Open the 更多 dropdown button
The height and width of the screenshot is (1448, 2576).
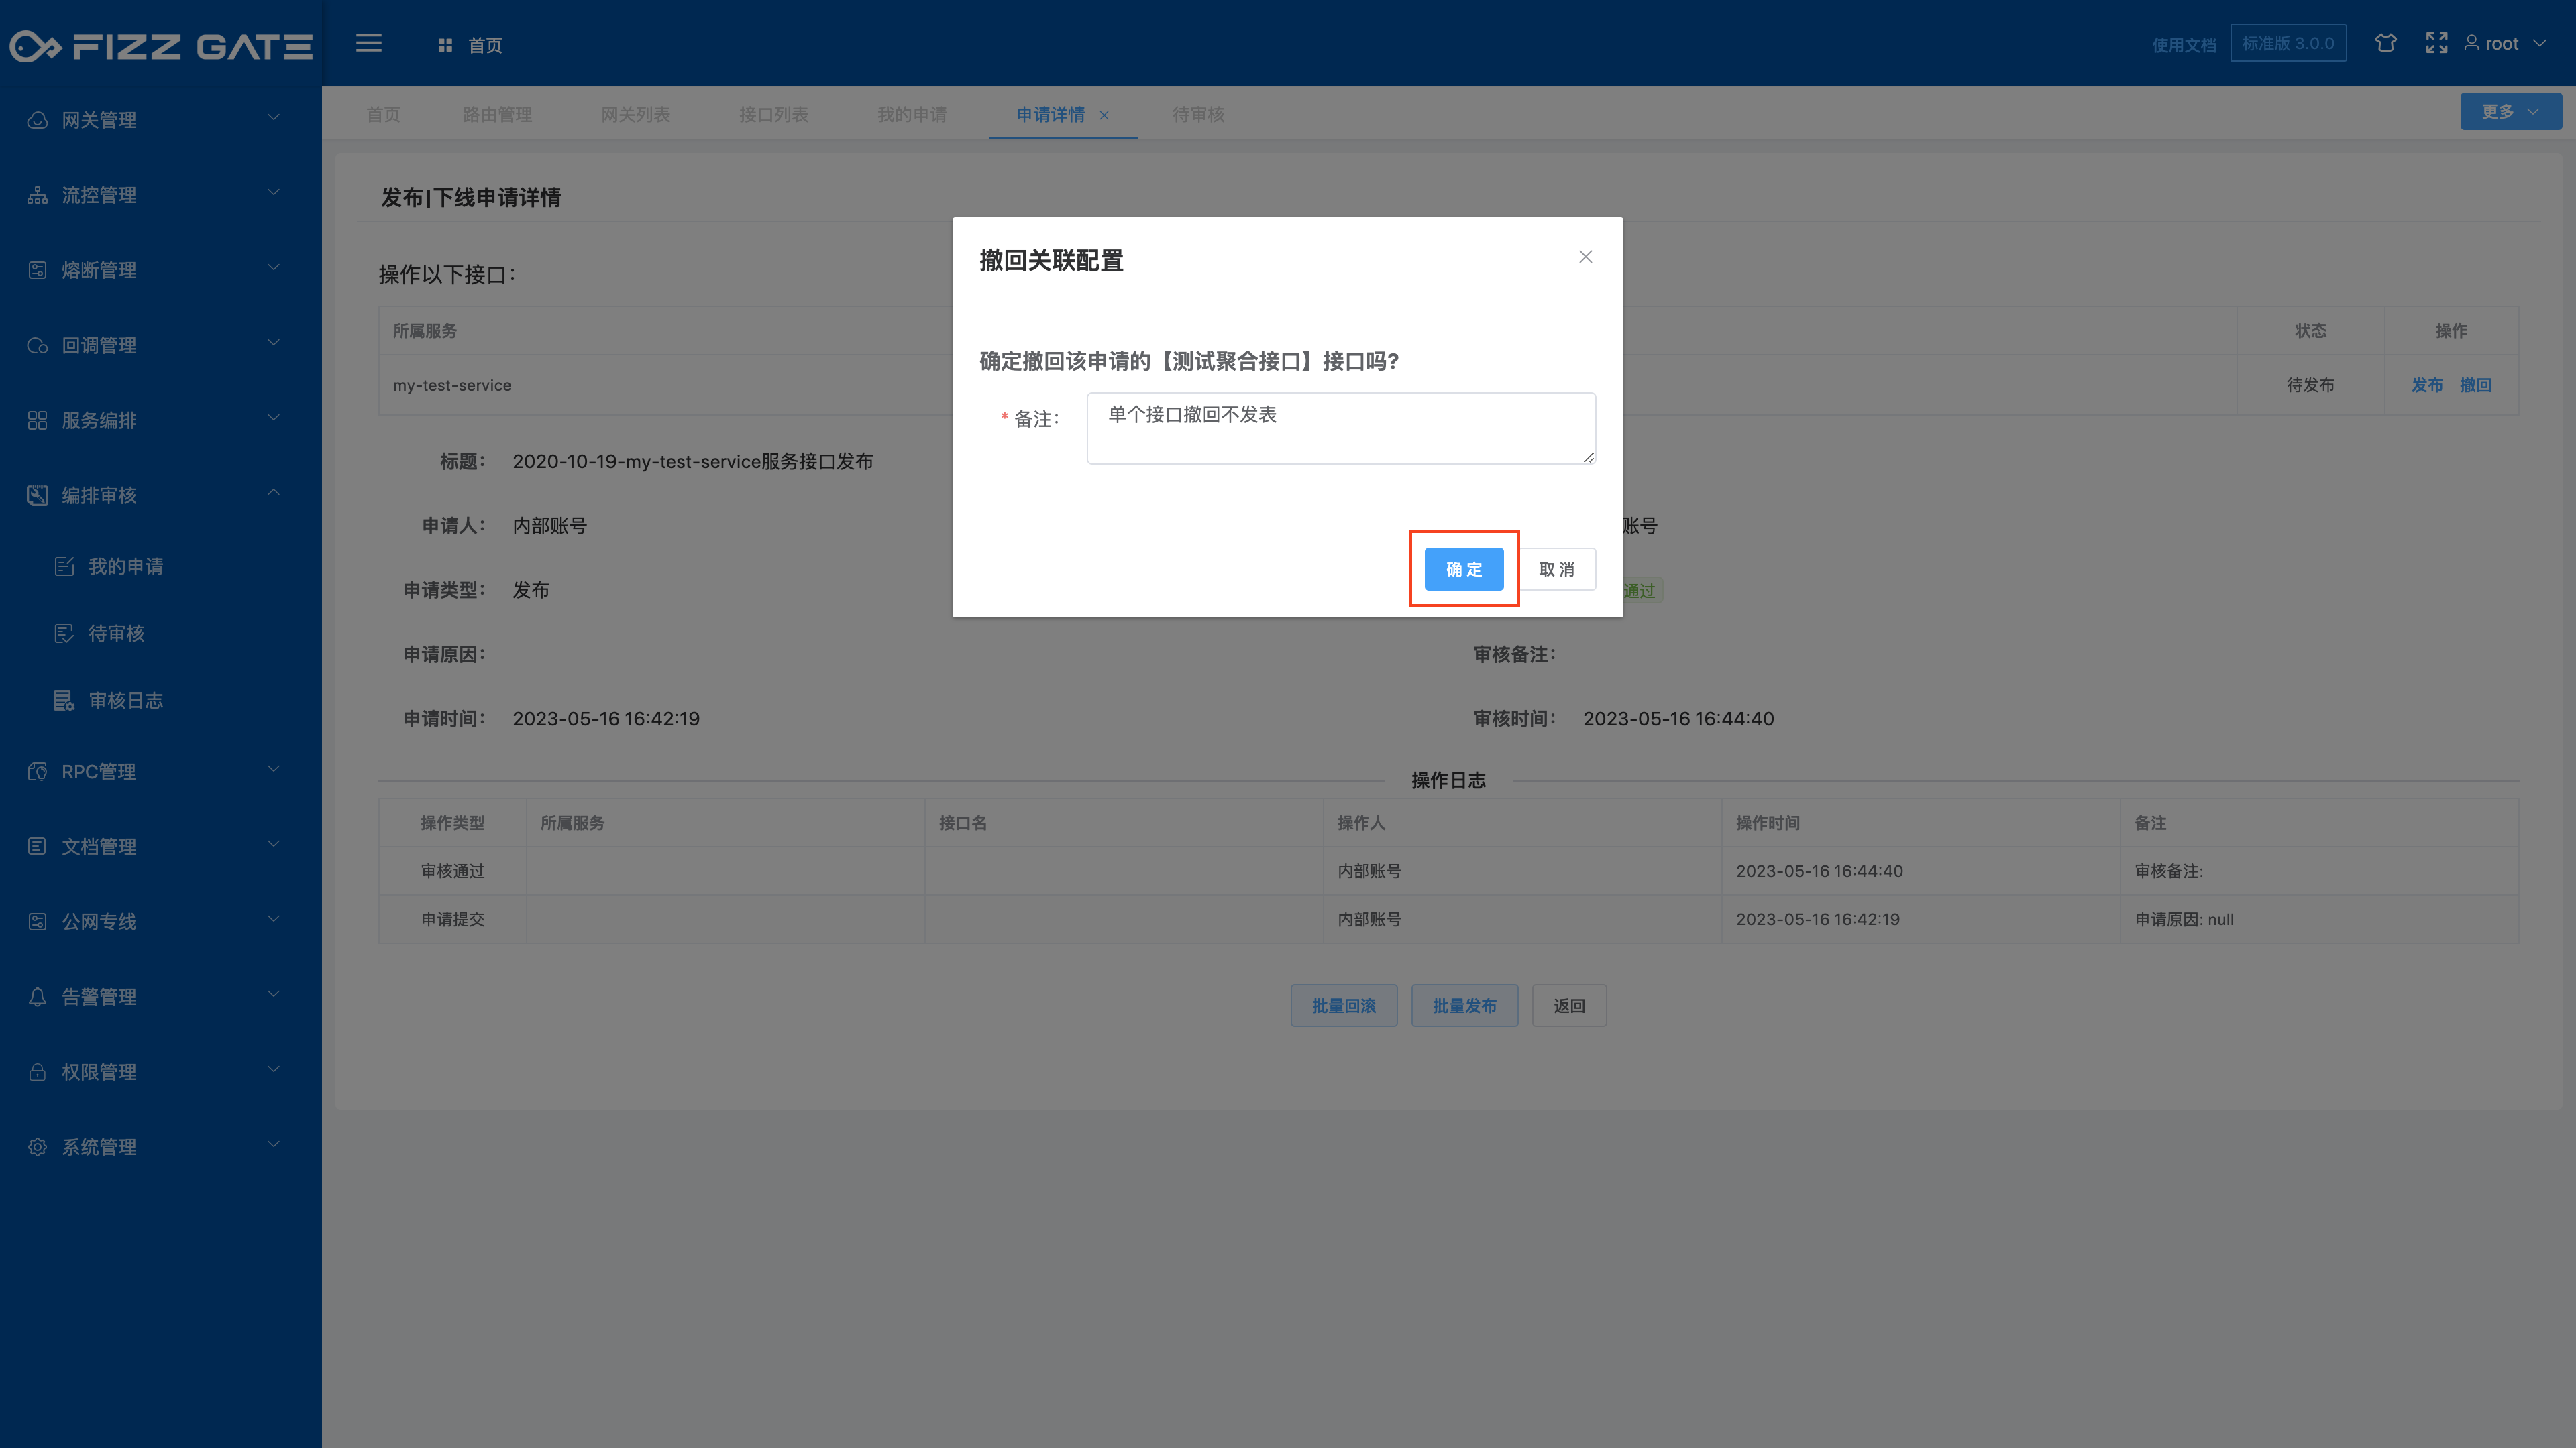(2510, 111)
